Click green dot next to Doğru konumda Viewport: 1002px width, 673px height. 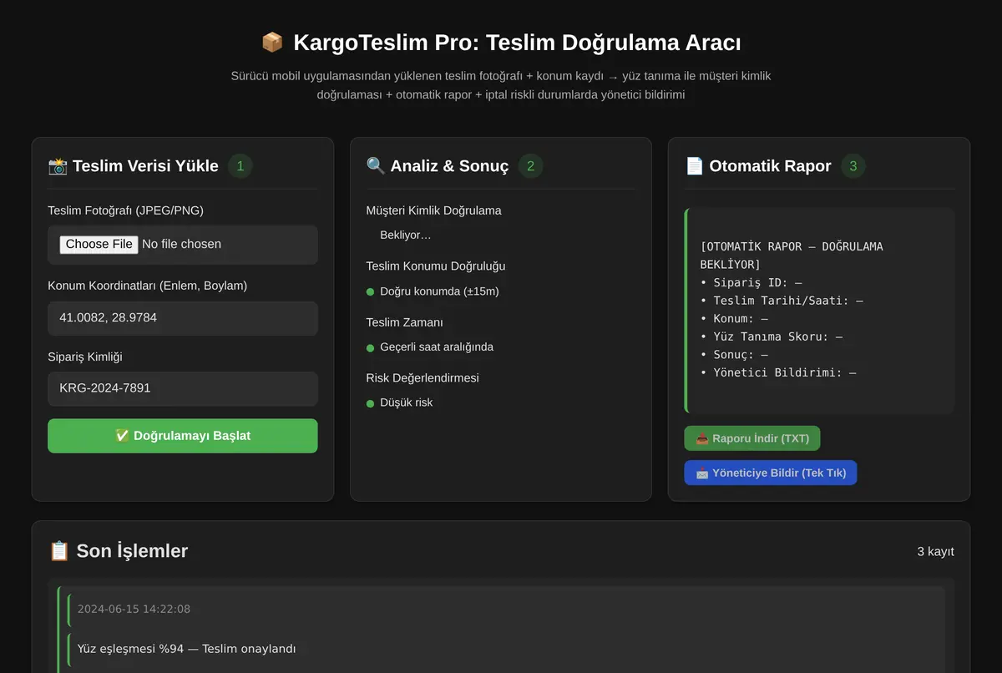370,292
